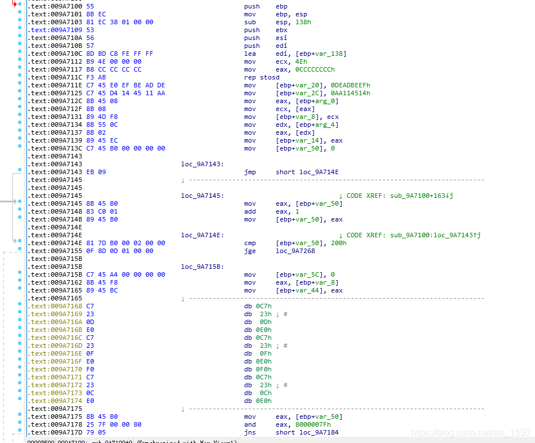The width and height of the screenshot is (535, 443).
Task: Click the highlighted address .text:009A7109
Action: coord(55,30)
